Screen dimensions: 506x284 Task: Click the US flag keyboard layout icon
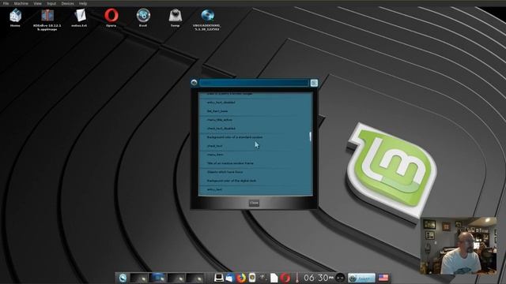[x=383, y=278]
